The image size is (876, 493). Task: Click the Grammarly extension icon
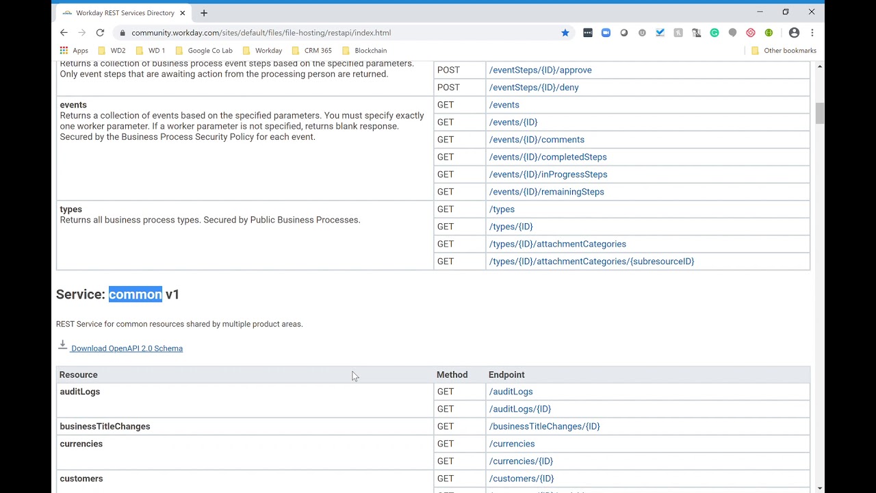coord(714,33)
